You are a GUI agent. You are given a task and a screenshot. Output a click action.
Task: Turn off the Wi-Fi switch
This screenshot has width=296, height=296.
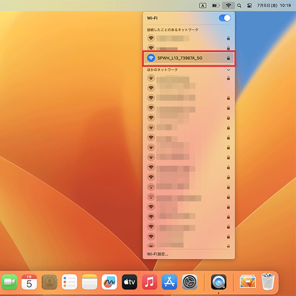pos(224,18)
